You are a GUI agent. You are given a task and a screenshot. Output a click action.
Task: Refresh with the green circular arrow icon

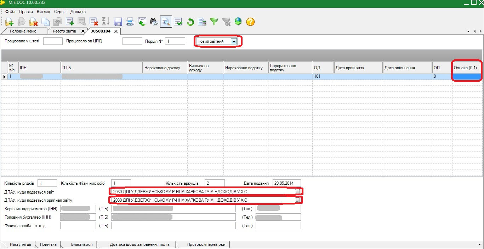[190, 22]
